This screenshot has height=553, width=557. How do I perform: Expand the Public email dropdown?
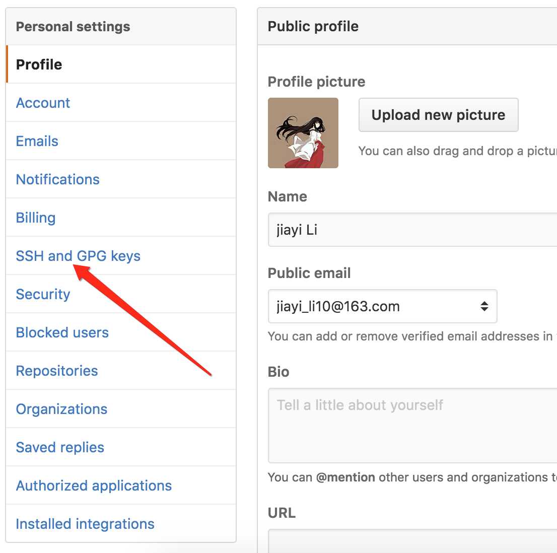pos(383,306)
